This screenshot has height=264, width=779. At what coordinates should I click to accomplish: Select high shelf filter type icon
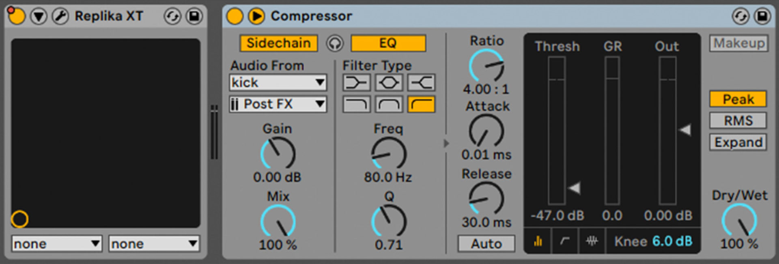(x=422, y=83)
